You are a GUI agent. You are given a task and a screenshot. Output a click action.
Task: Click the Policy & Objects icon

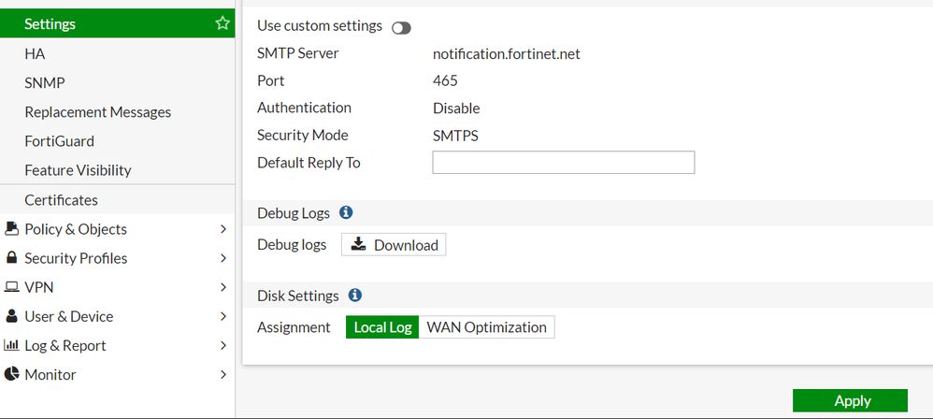[x=12, y=229]
